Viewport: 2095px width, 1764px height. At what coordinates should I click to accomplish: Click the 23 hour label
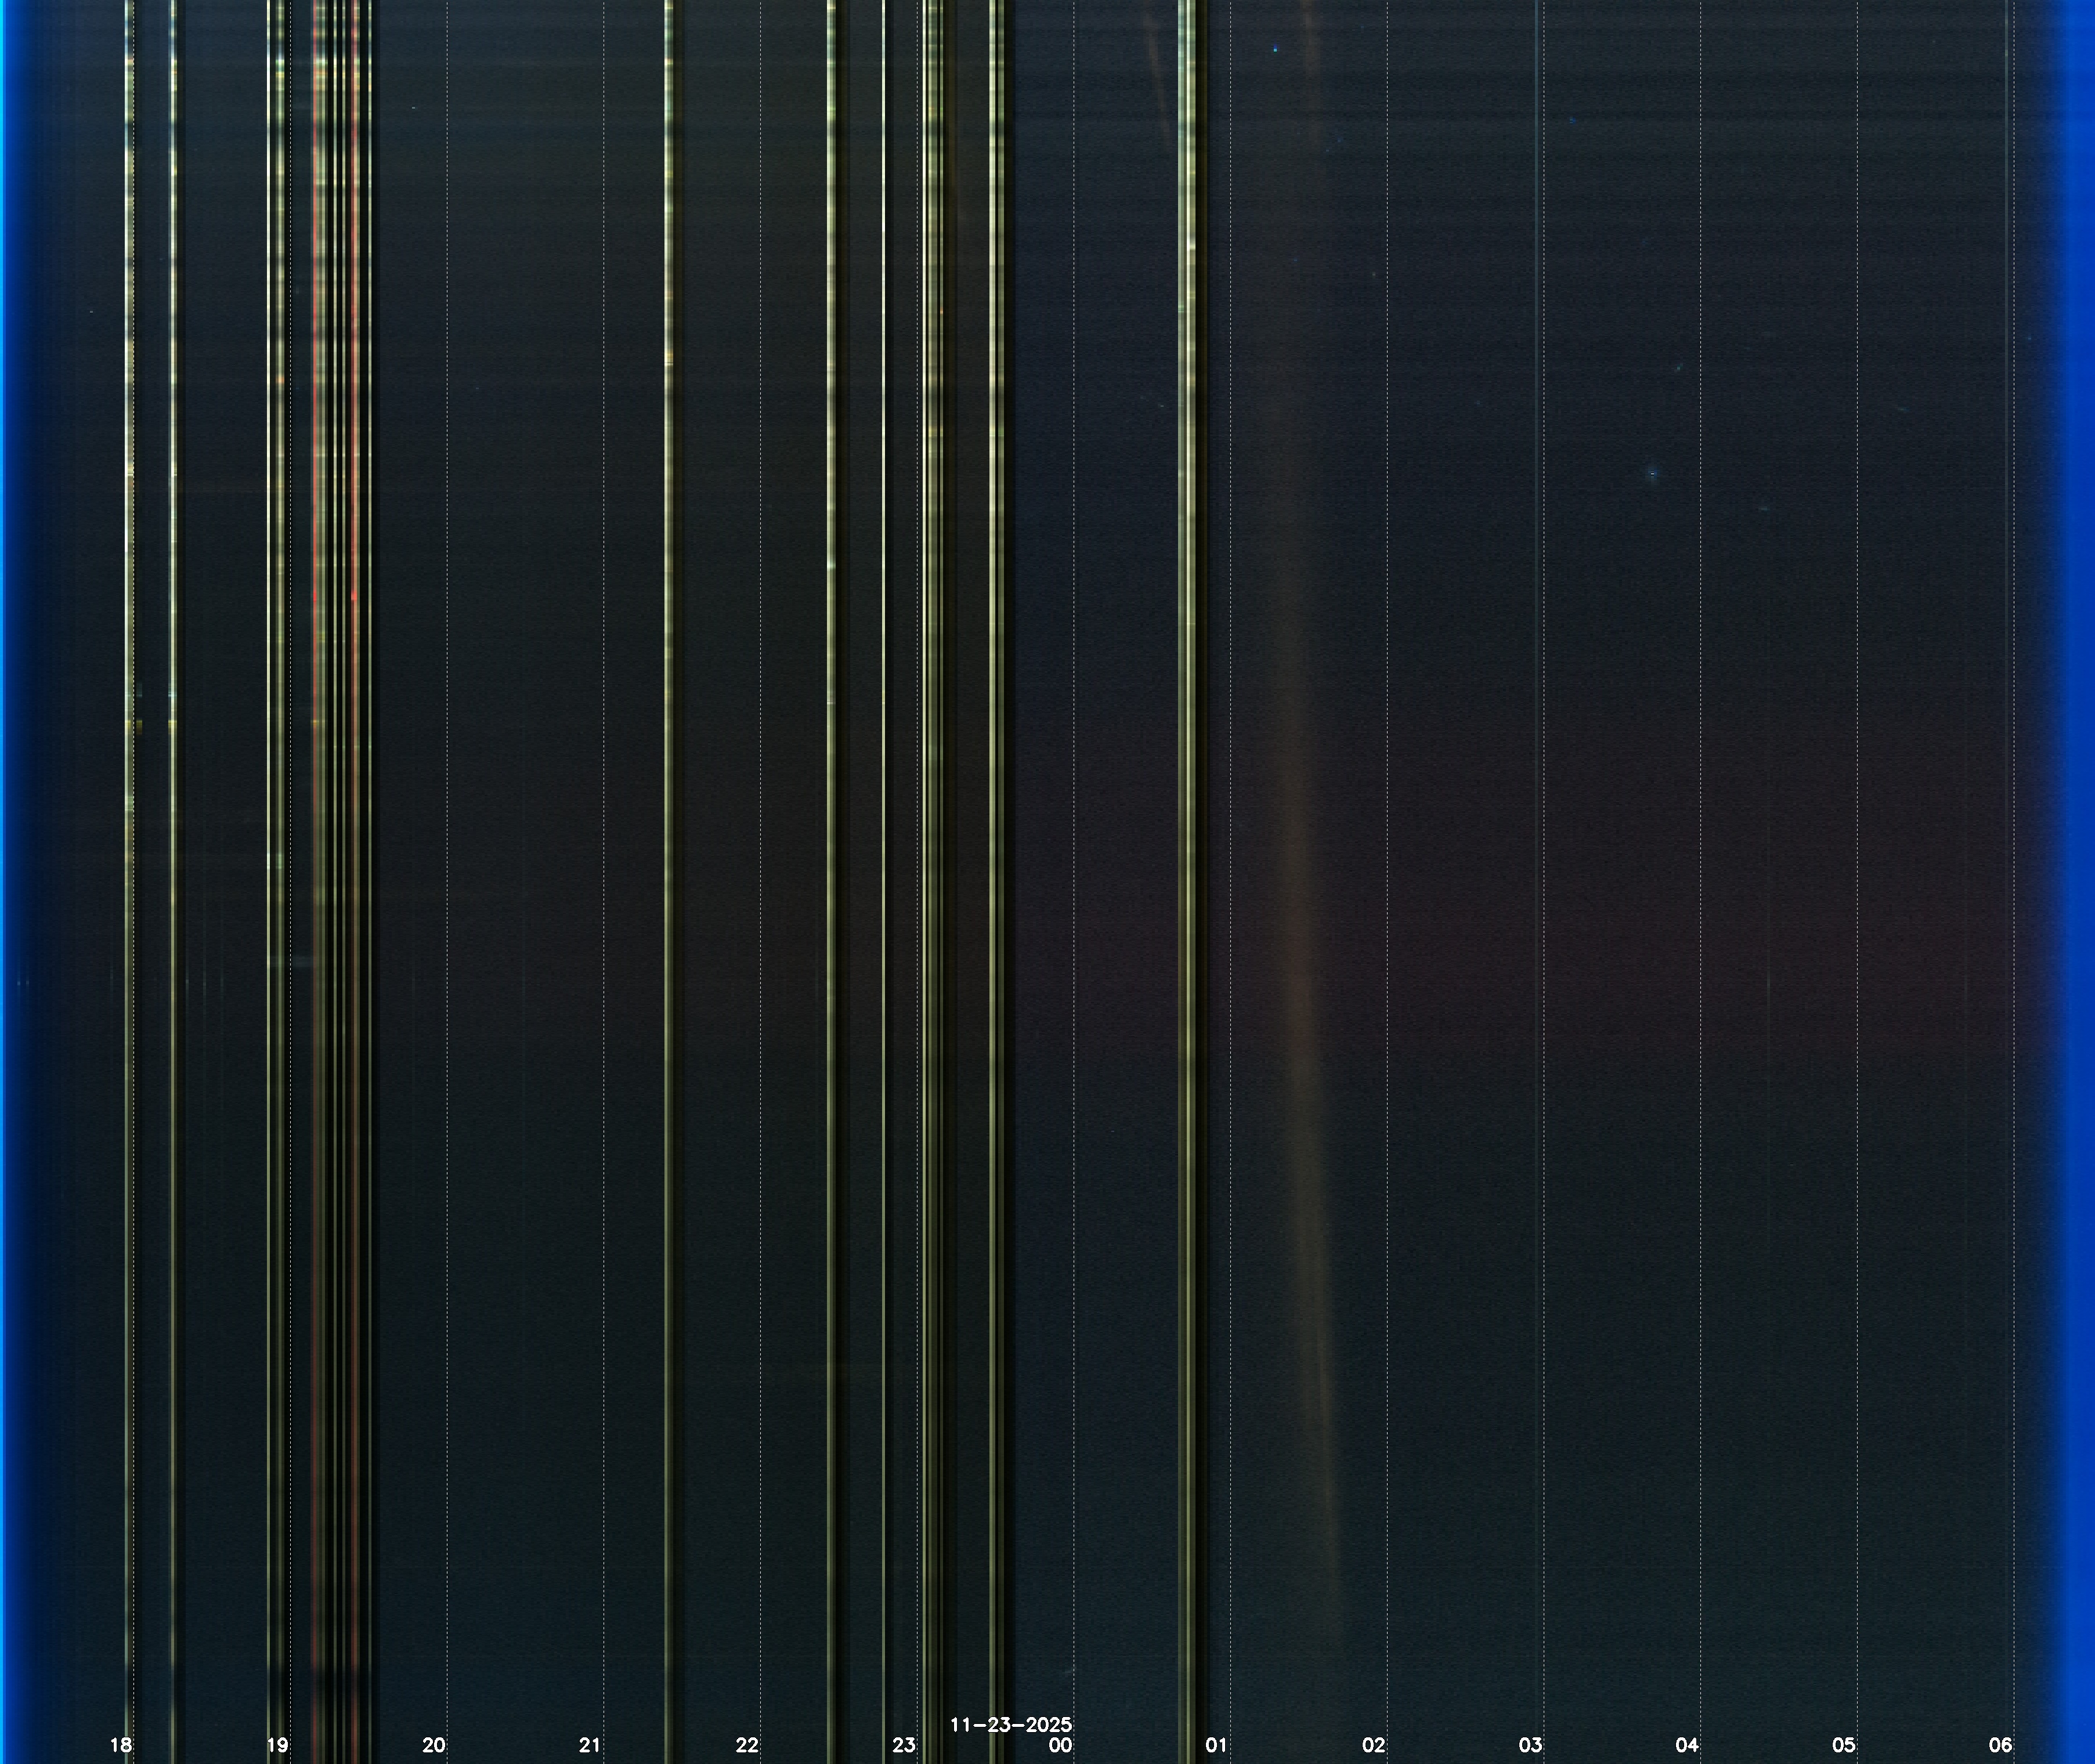[903, 1745]
